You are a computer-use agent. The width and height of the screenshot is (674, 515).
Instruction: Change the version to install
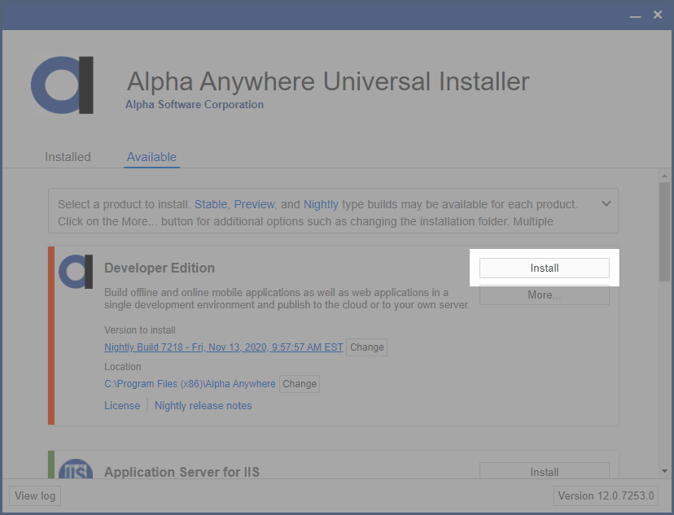tap(366, 347)
